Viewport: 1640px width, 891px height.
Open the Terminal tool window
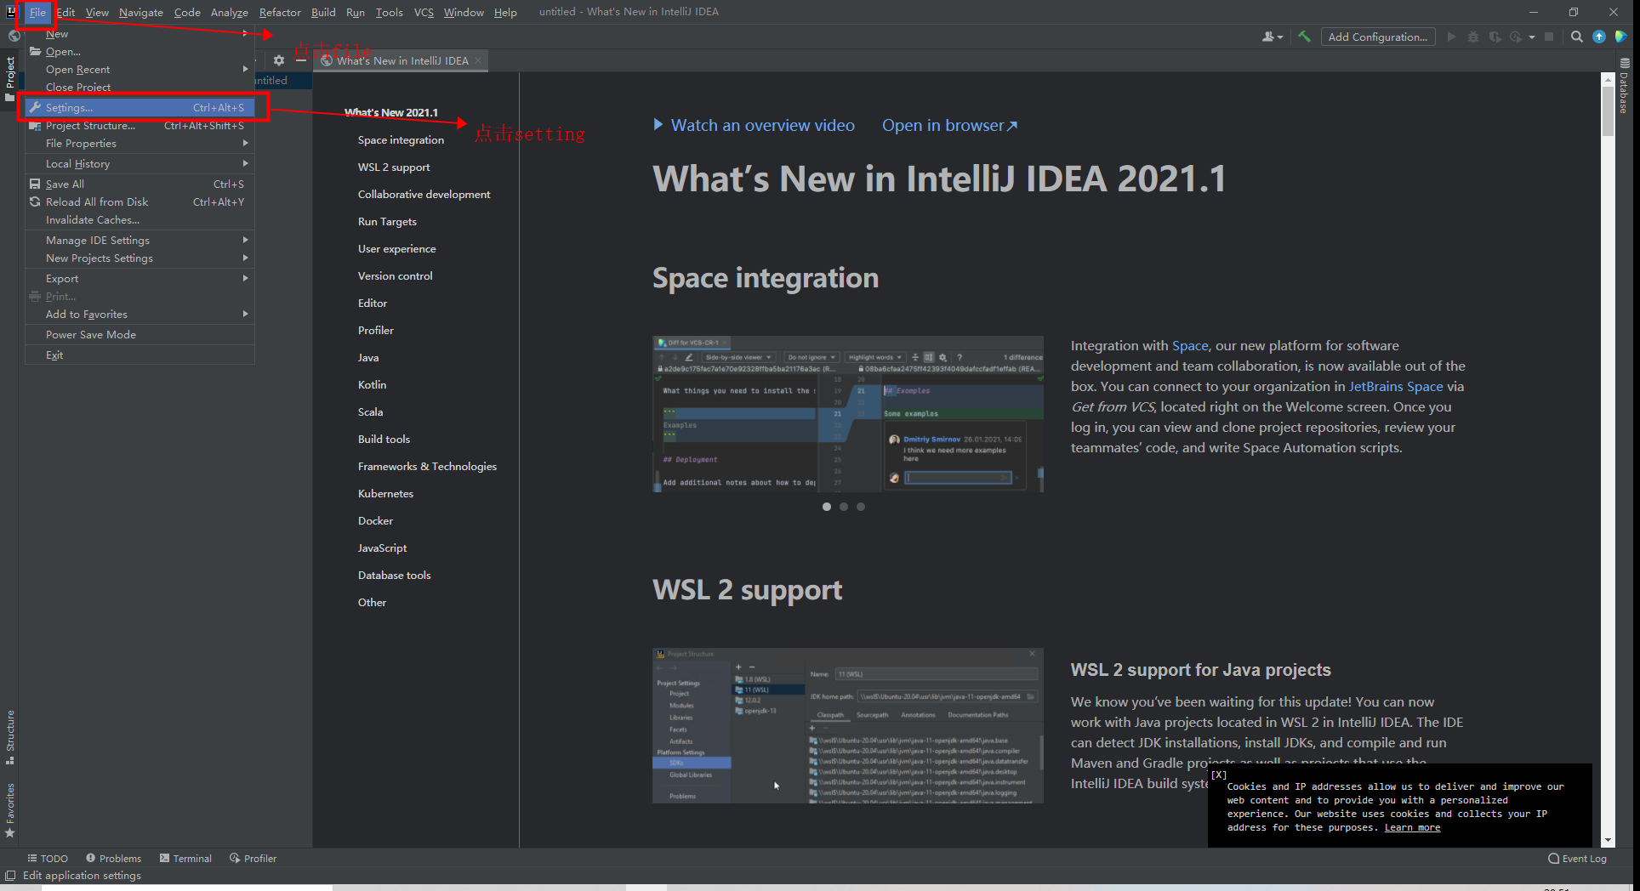tap(185, 859)
